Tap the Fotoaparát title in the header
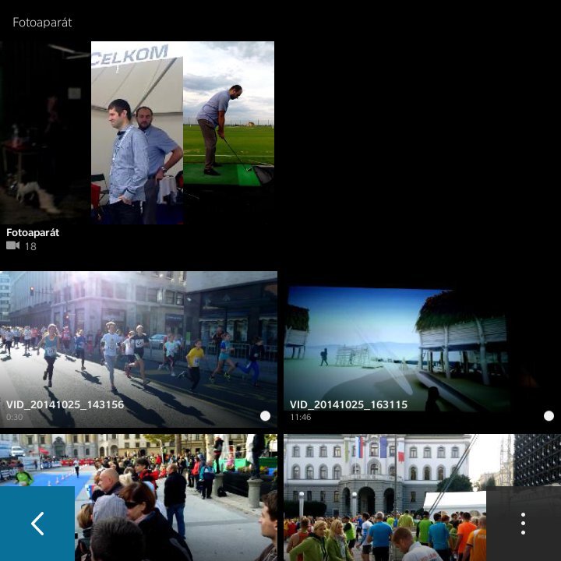This screenshot has height=561, width=561. point(42,23)
